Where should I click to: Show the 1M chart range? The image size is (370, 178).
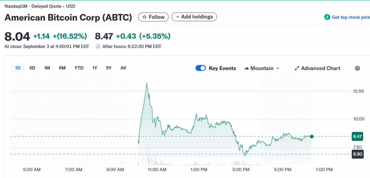point(47,68)
